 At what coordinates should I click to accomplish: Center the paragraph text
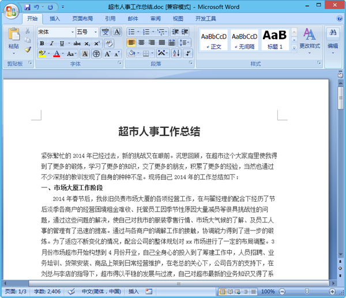[141, 42]
